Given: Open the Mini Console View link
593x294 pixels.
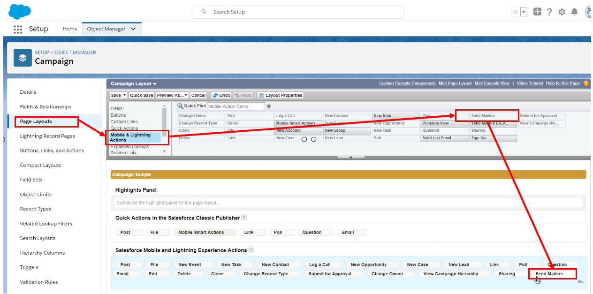Looking at the screenshot, I should click(x=492, y=83).
